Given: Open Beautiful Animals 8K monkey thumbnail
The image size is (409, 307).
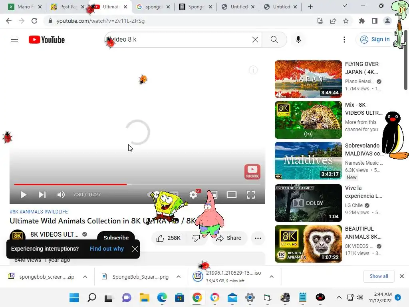Looking at the screenshot, I should point(308,243).
